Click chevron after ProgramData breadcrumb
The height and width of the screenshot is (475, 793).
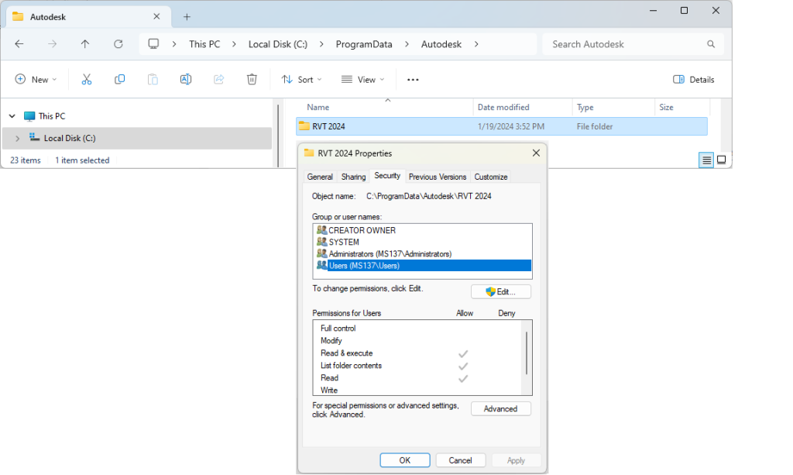[407, 44]
